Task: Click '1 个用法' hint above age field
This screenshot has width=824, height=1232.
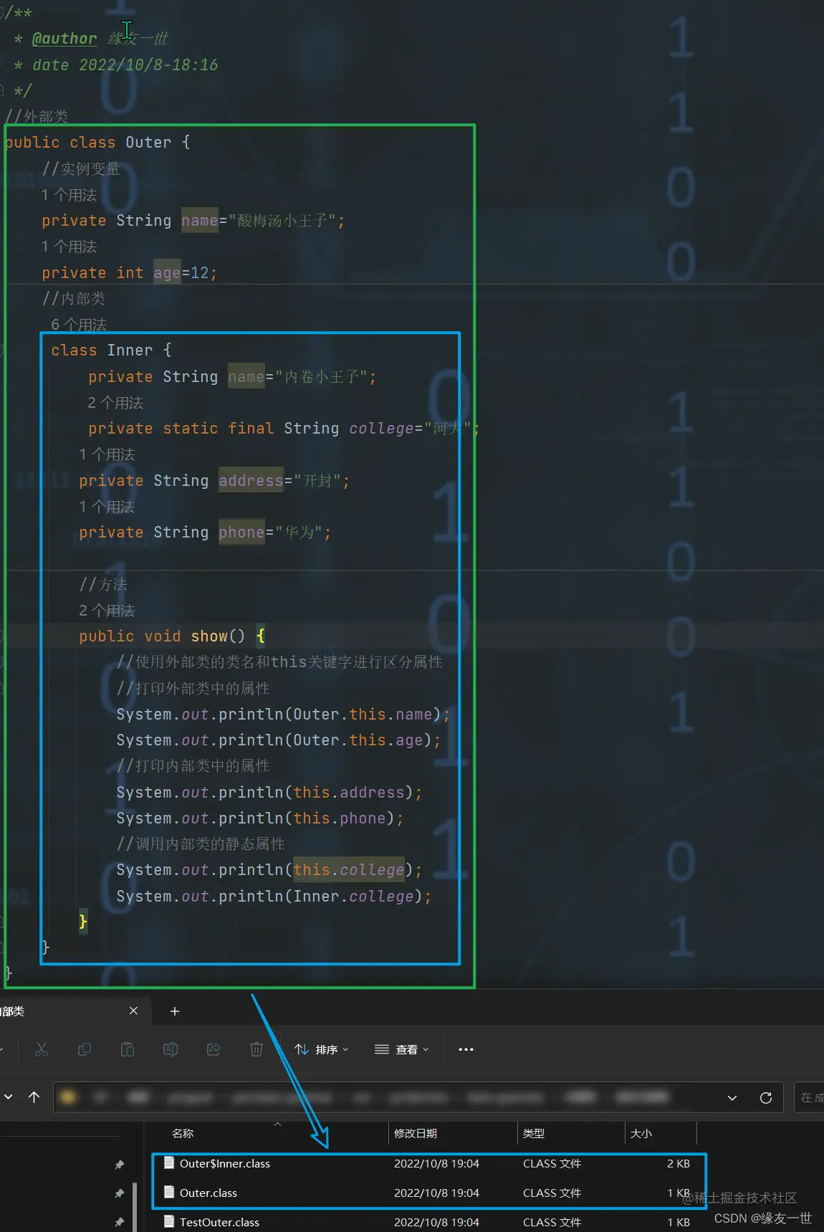Action: pos(69,247)
